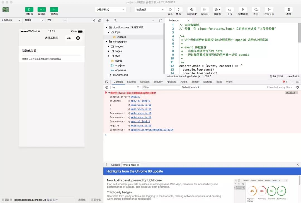This screenshot has width=301, height=203.
Task: Expand the style folder
Action: (108, 56)
